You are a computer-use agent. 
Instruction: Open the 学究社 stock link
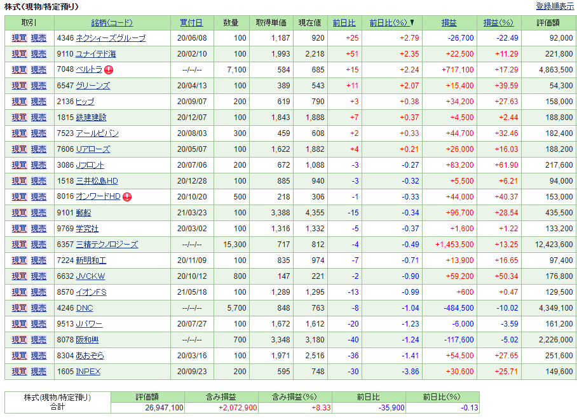pyautogui.click(x=87, y=228)
